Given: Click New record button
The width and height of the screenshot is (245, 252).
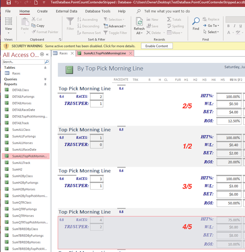Looking at the screenshot, I should pyautogui.click(x=152, y=20).
